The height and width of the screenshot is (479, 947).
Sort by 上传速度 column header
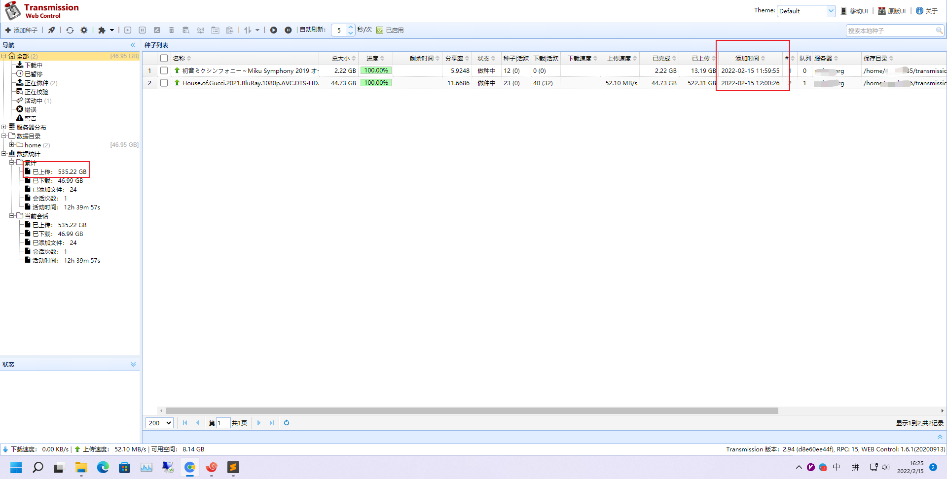620,58
